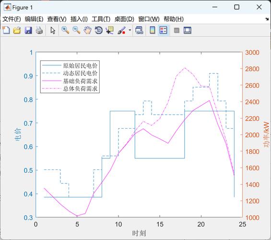Click the 原始居民电价 legend entry

70,66
